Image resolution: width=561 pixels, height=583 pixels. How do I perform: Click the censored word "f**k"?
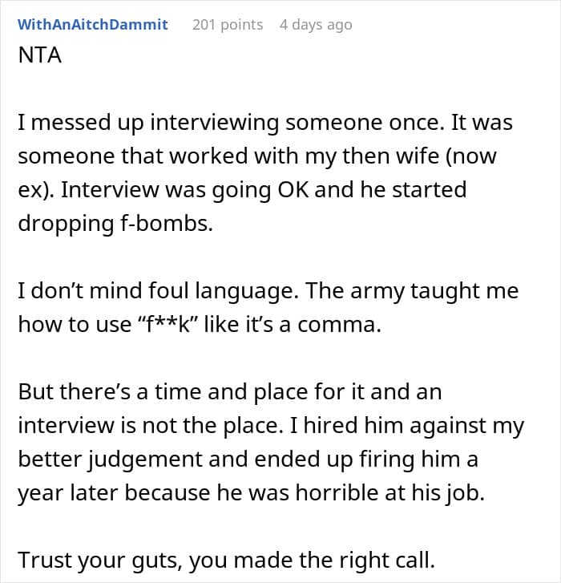click(168, 324)
